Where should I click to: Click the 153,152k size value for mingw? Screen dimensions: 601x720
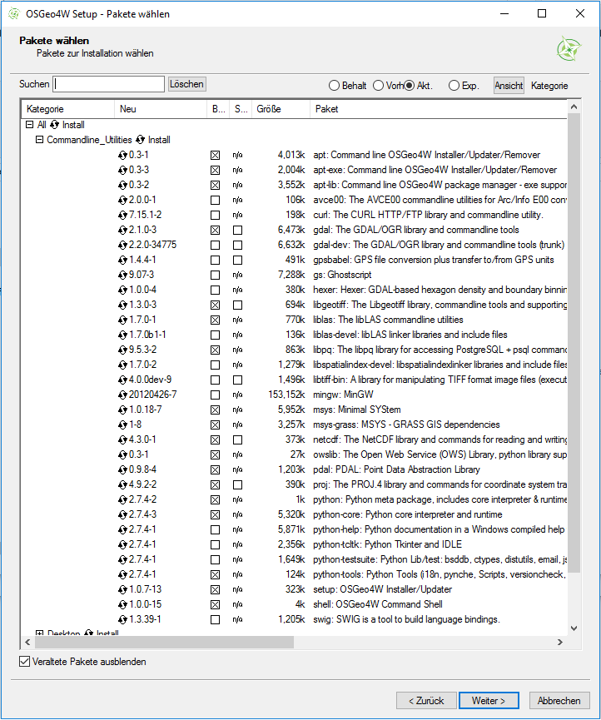[286, 395]
